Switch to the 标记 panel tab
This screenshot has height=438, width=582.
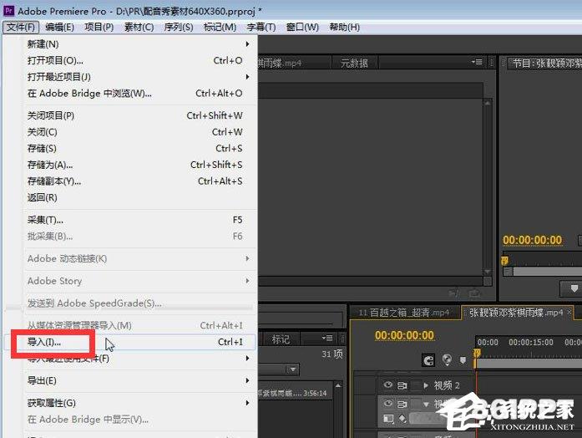coord(281,339)
